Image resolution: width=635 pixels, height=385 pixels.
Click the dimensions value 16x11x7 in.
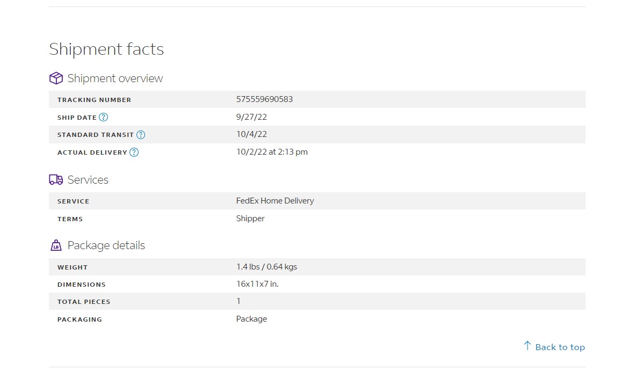coord(257,284)
